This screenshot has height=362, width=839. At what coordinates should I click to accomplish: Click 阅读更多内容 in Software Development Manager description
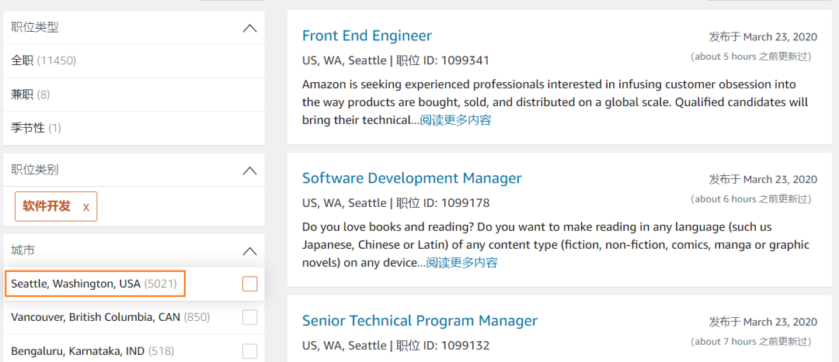461,263
